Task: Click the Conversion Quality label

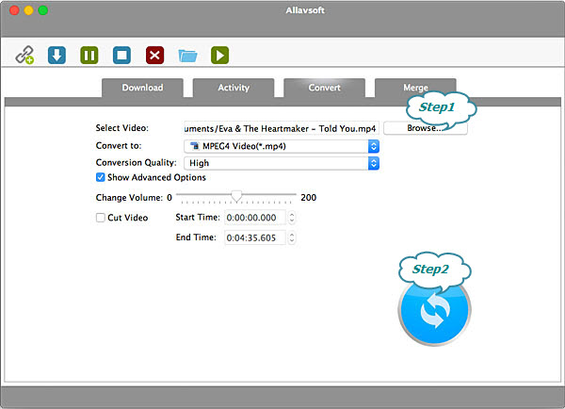Action: click(x=137, y=163)
